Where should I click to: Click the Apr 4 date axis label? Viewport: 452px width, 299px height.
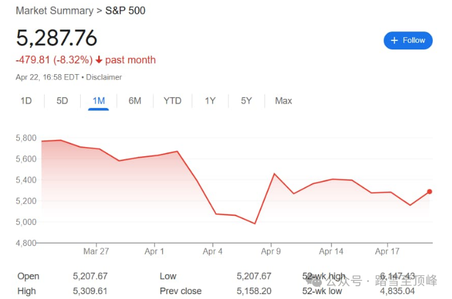212,251
